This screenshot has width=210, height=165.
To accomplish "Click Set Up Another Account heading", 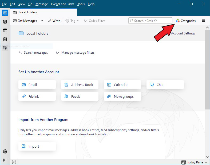I will click(39, 72).
